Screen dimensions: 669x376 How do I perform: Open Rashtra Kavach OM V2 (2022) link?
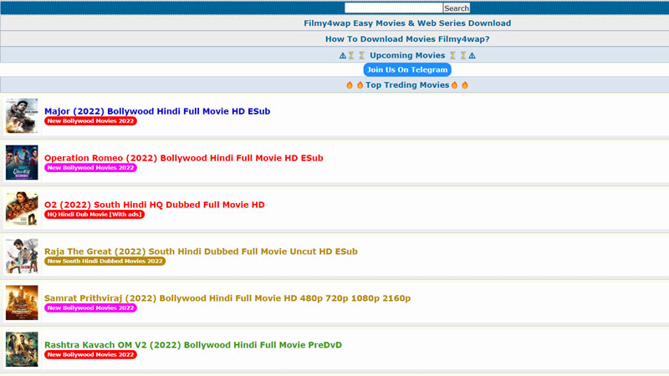(x=193, y=345)
